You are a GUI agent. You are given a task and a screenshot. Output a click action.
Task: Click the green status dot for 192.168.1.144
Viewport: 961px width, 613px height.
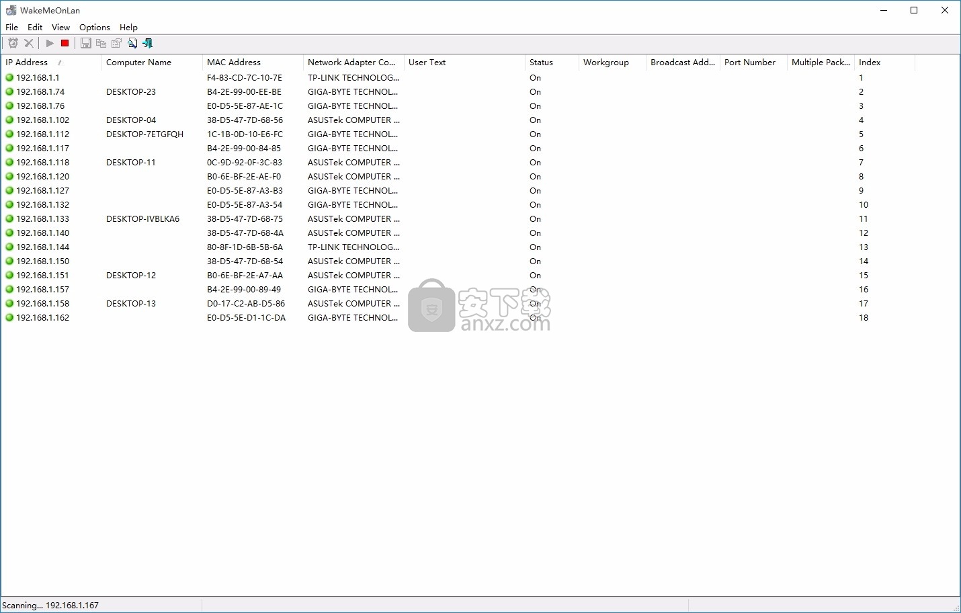point(9,247)
